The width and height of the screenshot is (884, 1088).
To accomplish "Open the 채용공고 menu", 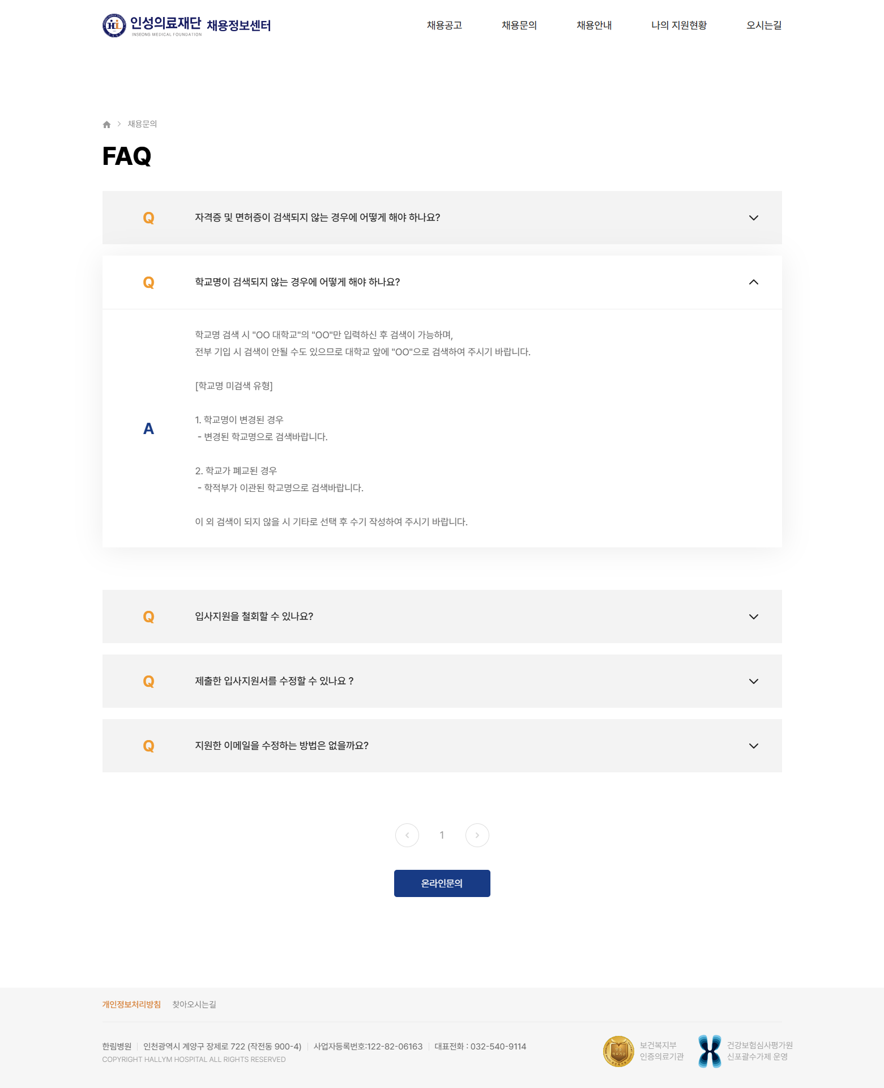I will pyautogui.click(x=445, y=25).
